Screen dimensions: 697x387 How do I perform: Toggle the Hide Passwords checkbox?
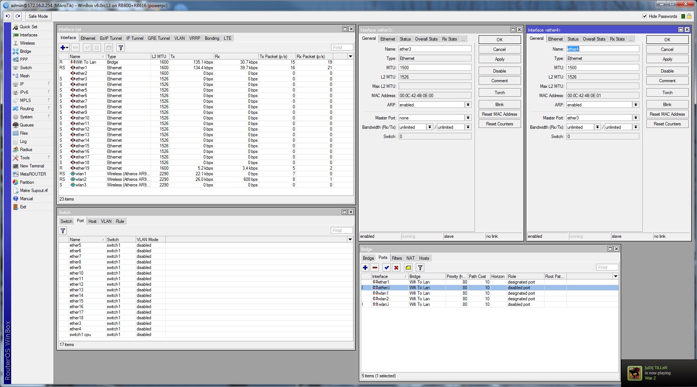(645, 16)
